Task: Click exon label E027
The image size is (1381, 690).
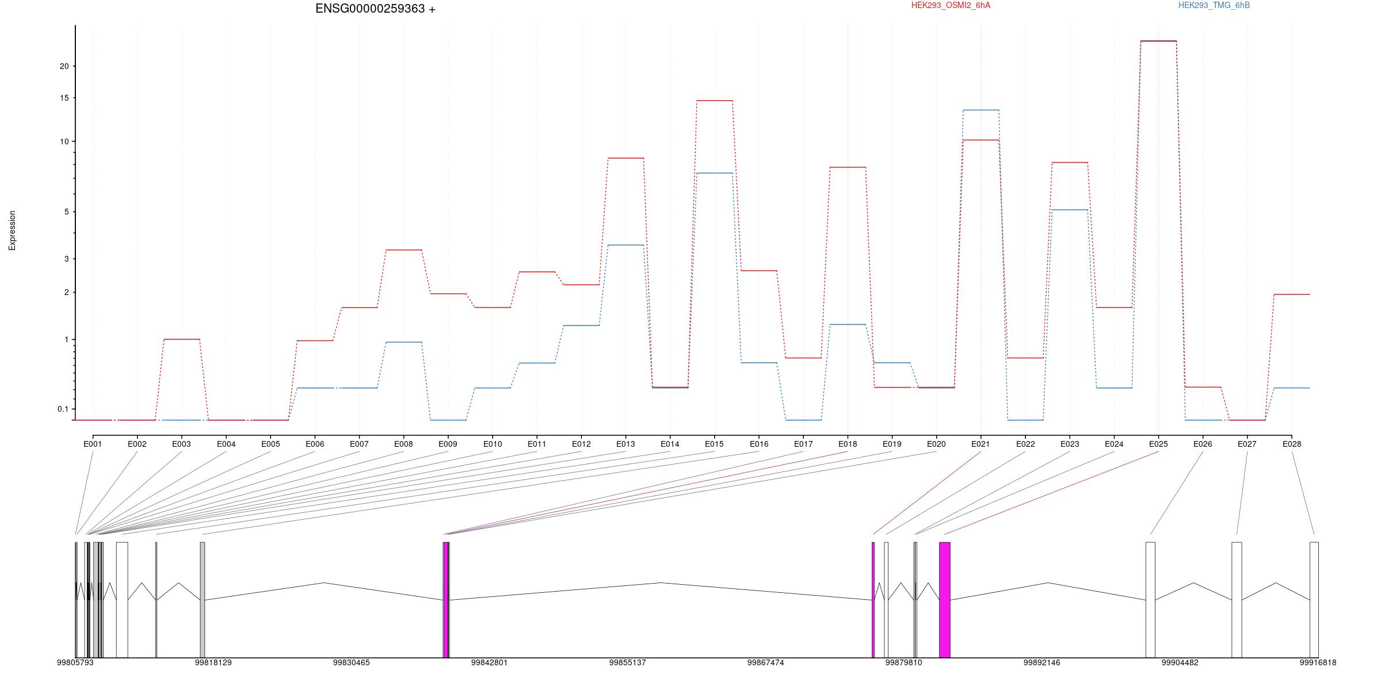Action: click(1247, 444)
